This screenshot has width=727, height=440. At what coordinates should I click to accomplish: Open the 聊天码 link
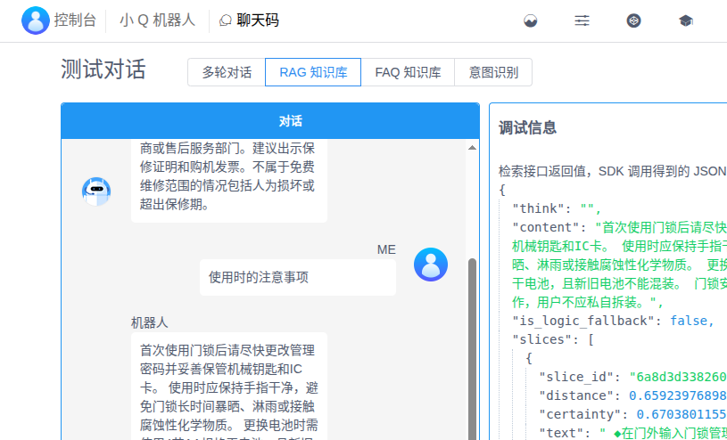[x=258, y=20]
